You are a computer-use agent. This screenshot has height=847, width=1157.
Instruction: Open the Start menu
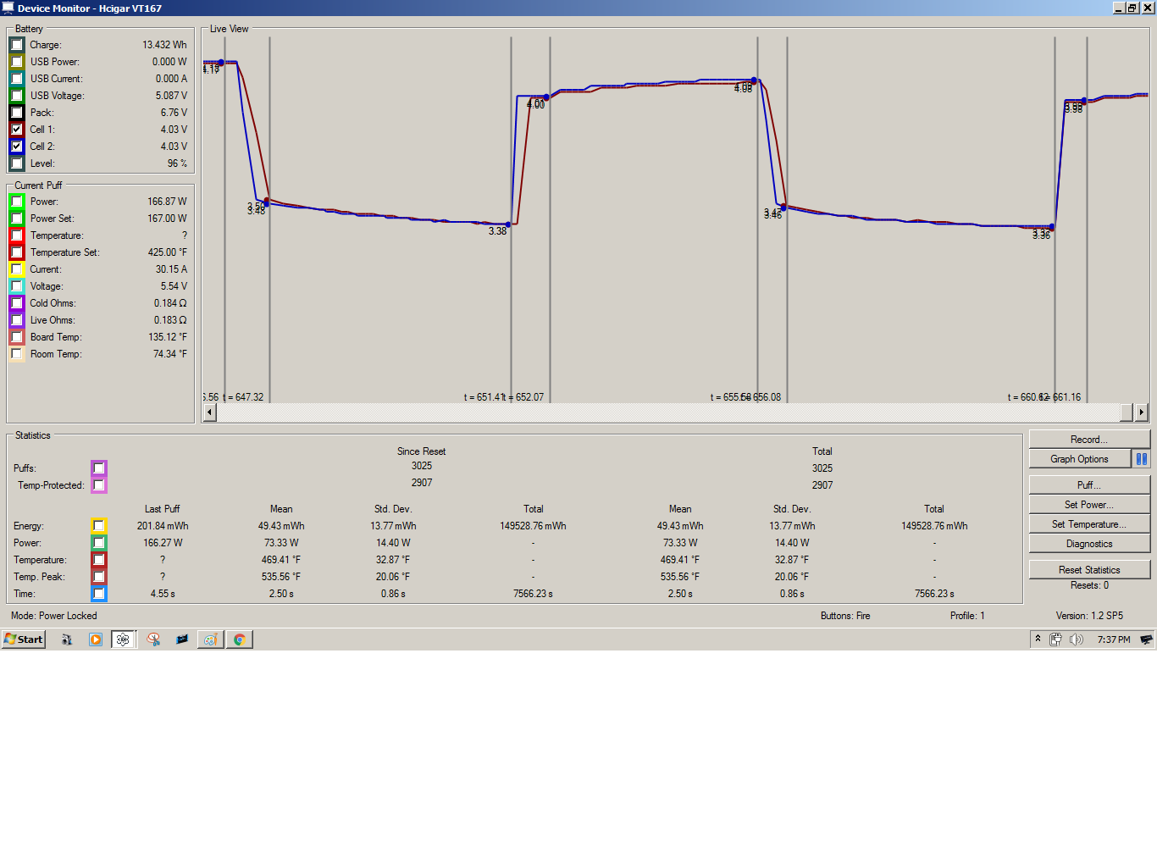point(24,639)
